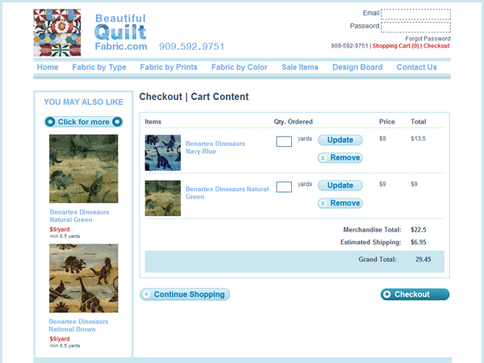Open the Design Board page
This screenshot has width=484, height=363.
click(357, 67)
